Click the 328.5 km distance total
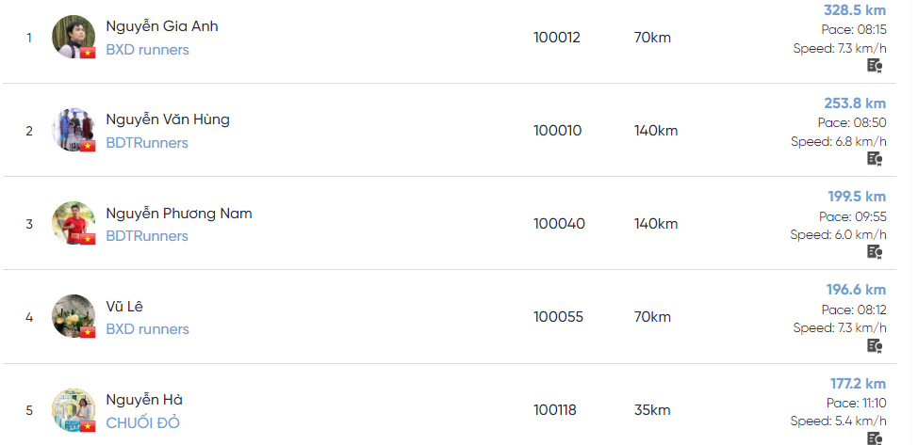Image resolution: width=918 pixels, height=445 pixels. 855,10
